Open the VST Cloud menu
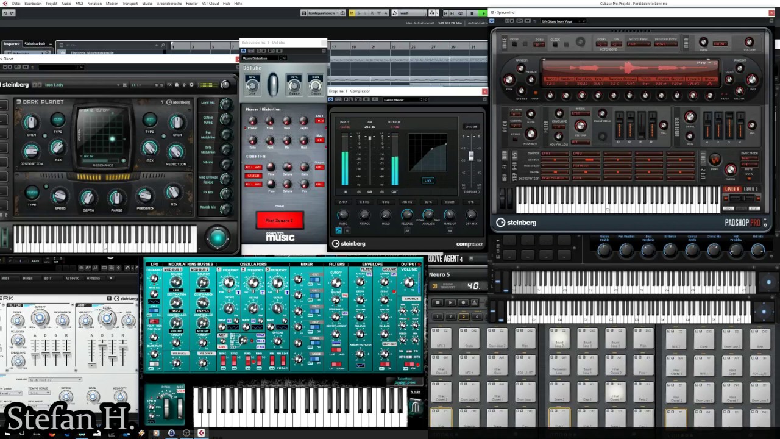The image size is (780, 439). pos(210,4)
